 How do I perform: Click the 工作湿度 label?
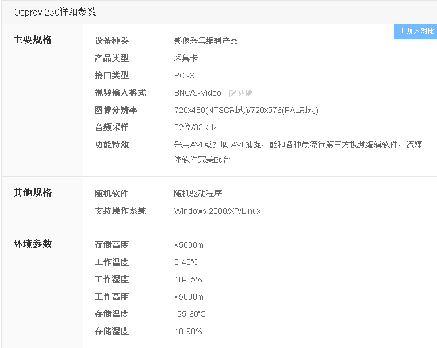[x=112, y=279]
